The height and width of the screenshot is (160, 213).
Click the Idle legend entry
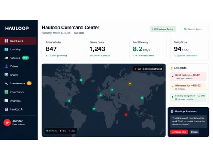tap(63, 131)
